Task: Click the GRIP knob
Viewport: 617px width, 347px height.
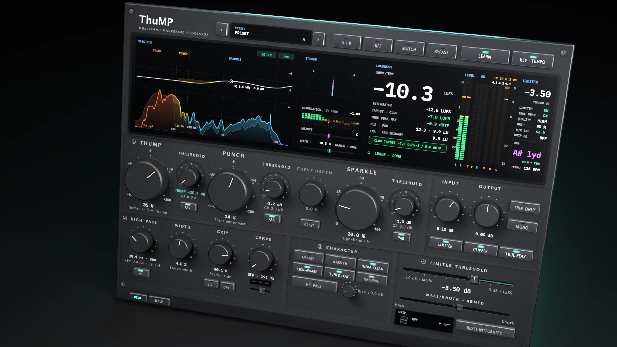Action: pos(220,254)
